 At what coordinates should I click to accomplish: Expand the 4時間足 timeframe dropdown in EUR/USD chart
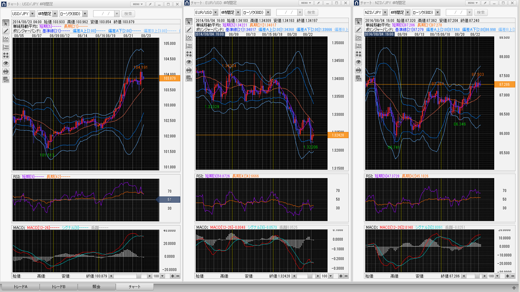(x=238, y=13)
